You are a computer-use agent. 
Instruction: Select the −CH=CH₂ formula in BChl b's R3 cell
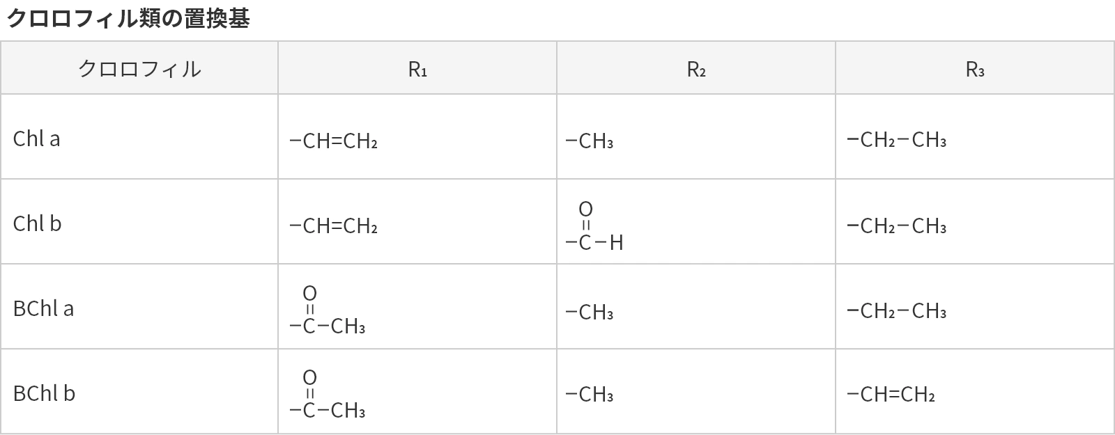coord(891,395)
